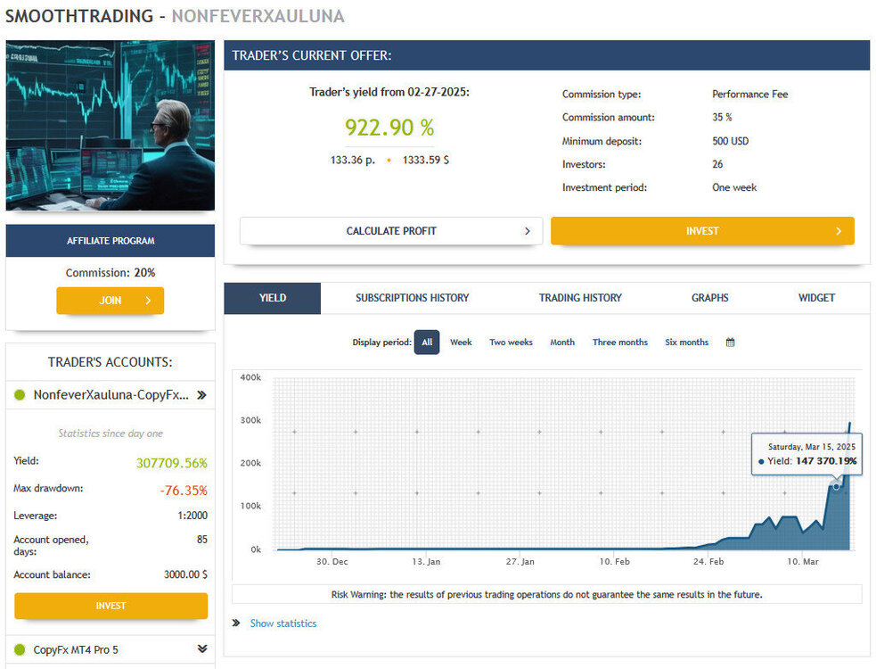Click the Calculate Profit button
The image size is (876, 669).
(391, 231)
